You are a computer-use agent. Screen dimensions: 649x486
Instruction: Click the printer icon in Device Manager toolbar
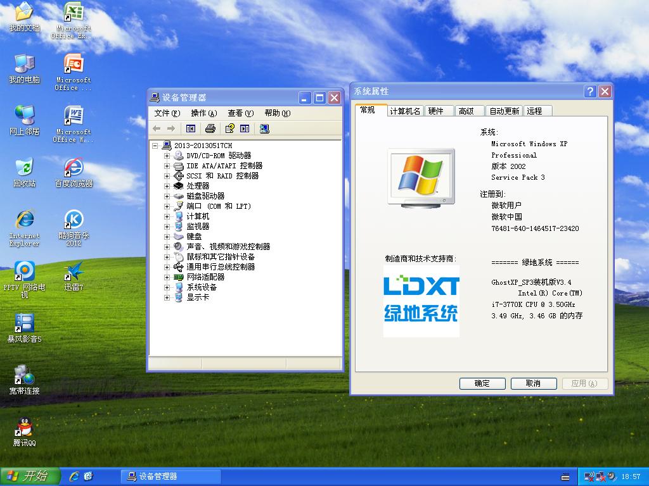pyautogui.click(x=210, y=129)
